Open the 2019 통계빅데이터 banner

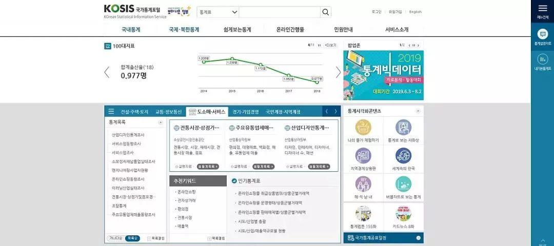[x=383, y=75]
